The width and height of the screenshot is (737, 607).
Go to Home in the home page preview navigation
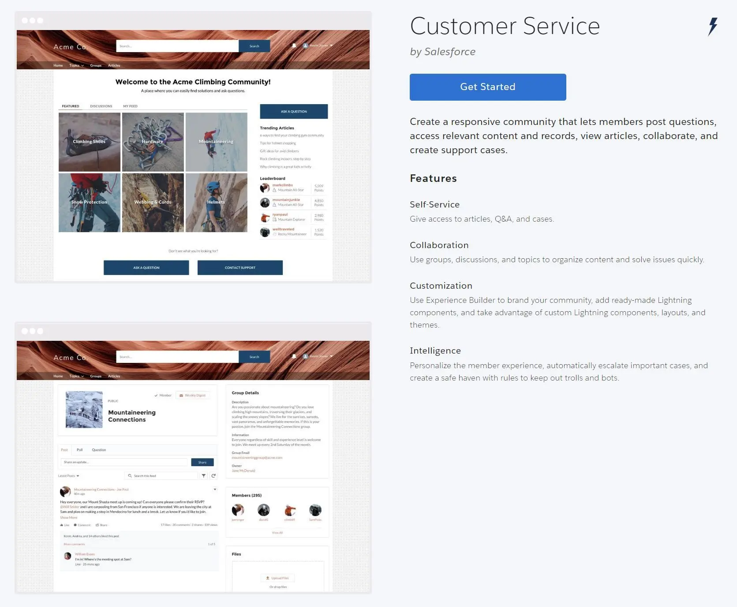(x=58, y=65)
